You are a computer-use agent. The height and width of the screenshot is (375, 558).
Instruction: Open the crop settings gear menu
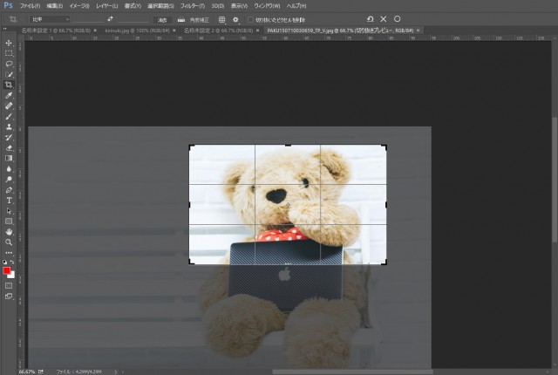(235, 18)
